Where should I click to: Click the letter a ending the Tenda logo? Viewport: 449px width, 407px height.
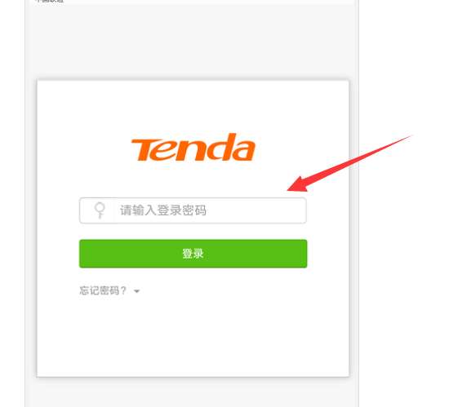(x=243, y=150)
